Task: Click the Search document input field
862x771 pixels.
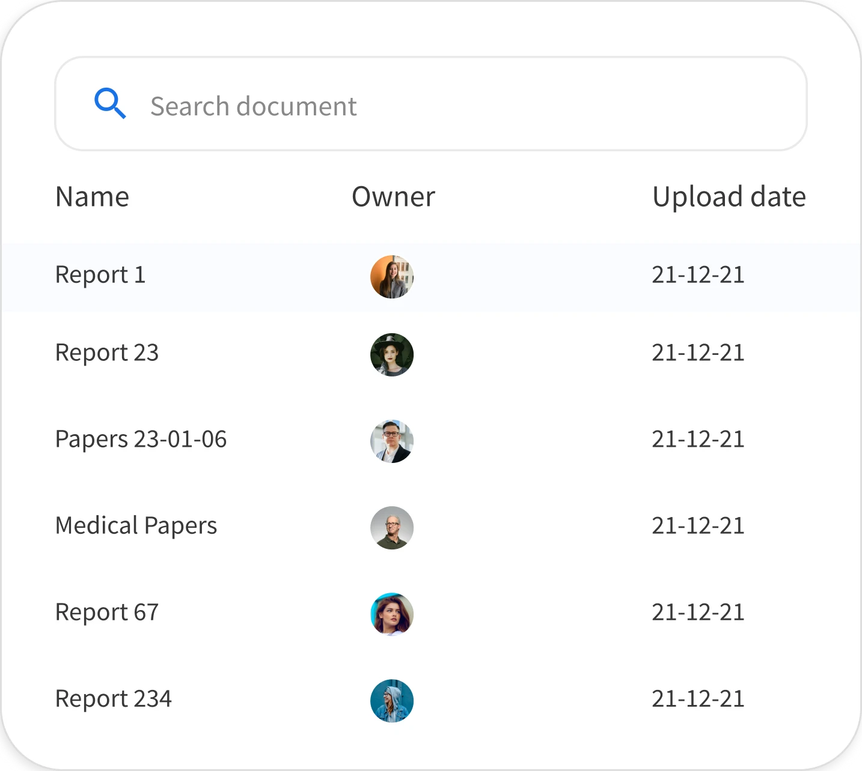Action: point(361,105)
